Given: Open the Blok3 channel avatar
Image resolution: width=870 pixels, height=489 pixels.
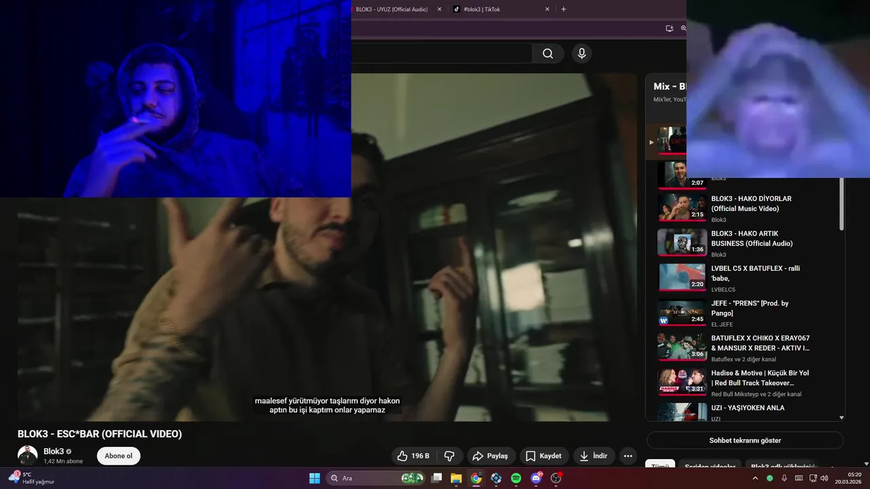Looking at the screenshot, I should point(28,456).
